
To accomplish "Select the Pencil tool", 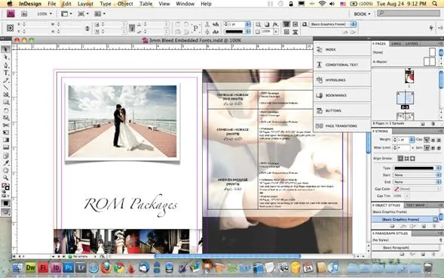I will [5, 80].
